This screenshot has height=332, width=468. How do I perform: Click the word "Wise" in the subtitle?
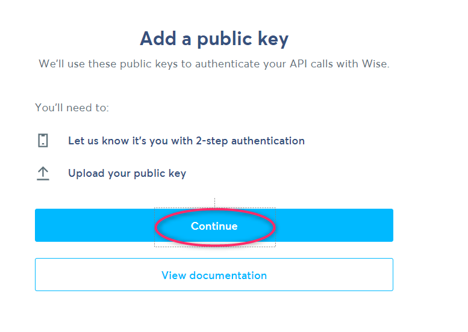tap(374, 64)
